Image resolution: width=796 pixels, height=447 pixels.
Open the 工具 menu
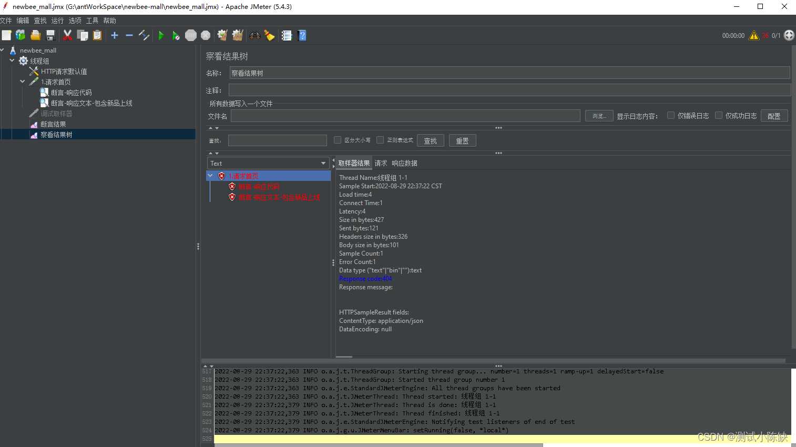click(x=92, y=21)
